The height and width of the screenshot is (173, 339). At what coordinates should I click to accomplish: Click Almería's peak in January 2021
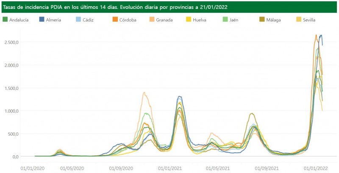tap(180, 96)
